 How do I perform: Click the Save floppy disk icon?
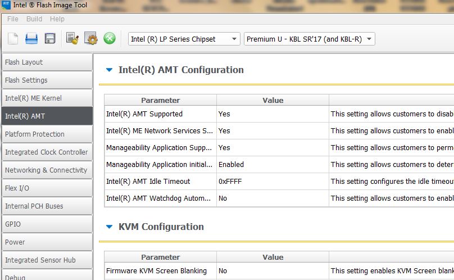(50, 39)
